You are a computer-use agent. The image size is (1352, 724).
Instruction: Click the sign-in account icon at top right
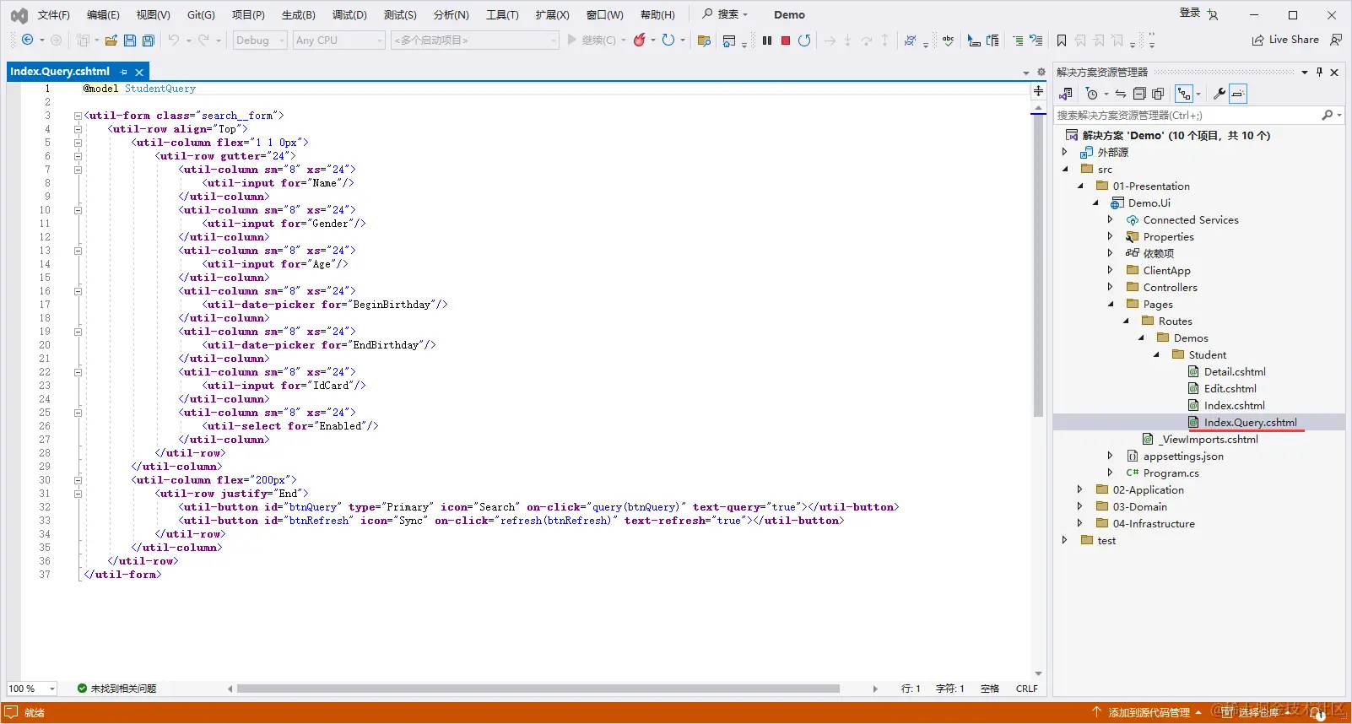[1213, 14]
